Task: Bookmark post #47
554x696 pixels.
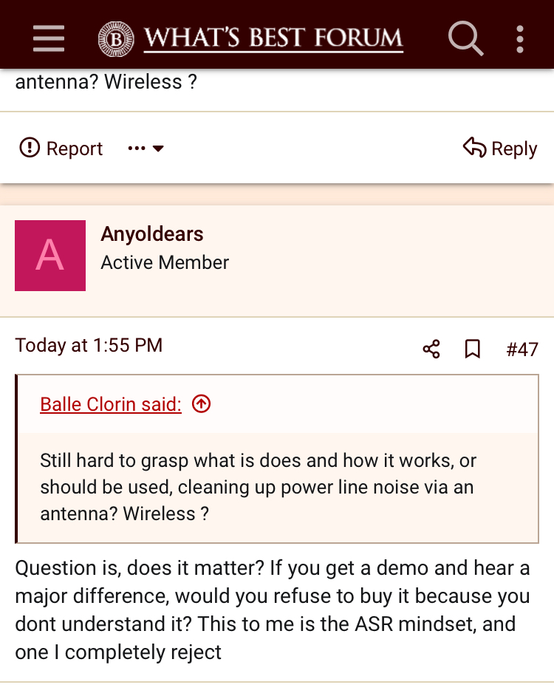Action: [473, 349]
